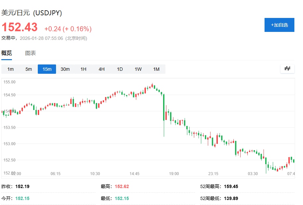
Task: Switch chart to 5m interval
Action: coord(29,69)
